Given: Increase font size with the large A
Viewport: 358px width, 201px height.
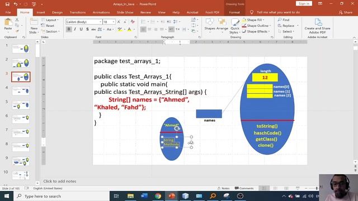Looking at the screenshot, I should (119, 22).
